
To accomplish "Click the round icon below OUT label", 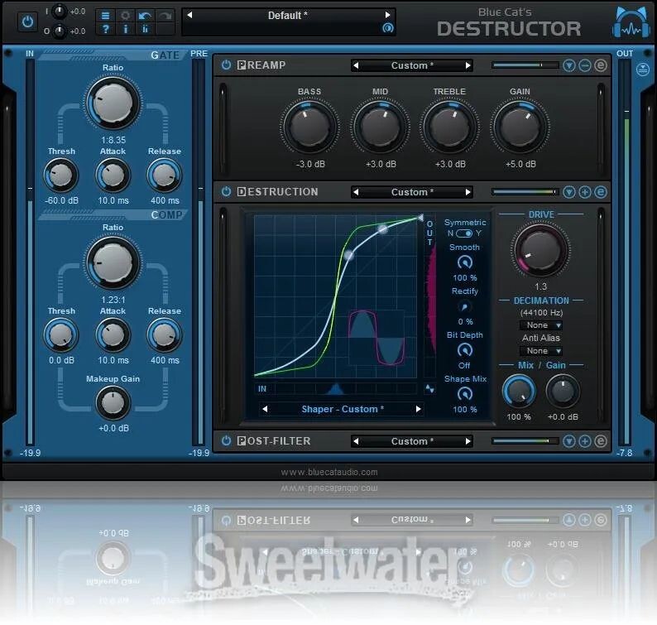I will click(642, 69).
